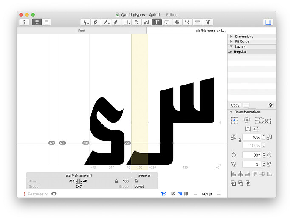
Task: Apply union boolean operation
Action: tap(233, 183)
